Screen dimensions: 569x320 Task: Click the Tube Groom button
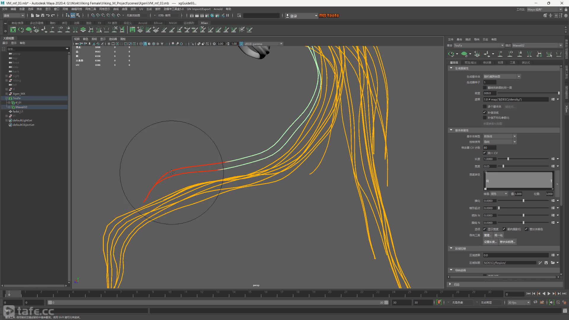[507, 242]
